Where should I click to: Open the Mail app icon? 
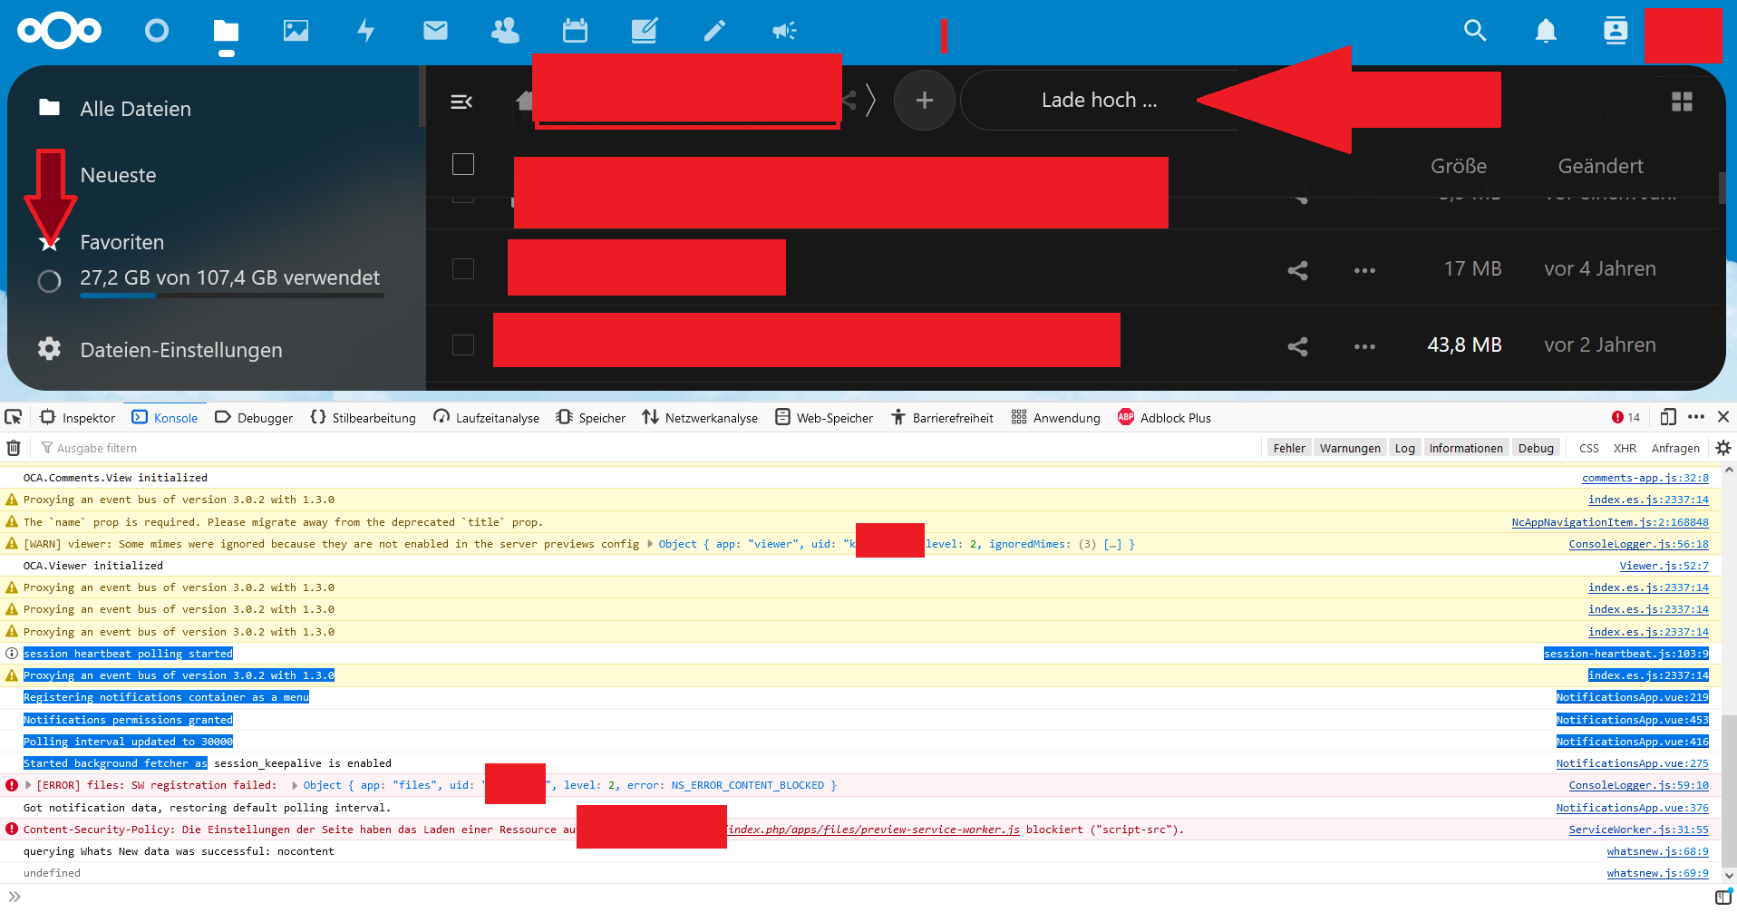pos(435,31)
